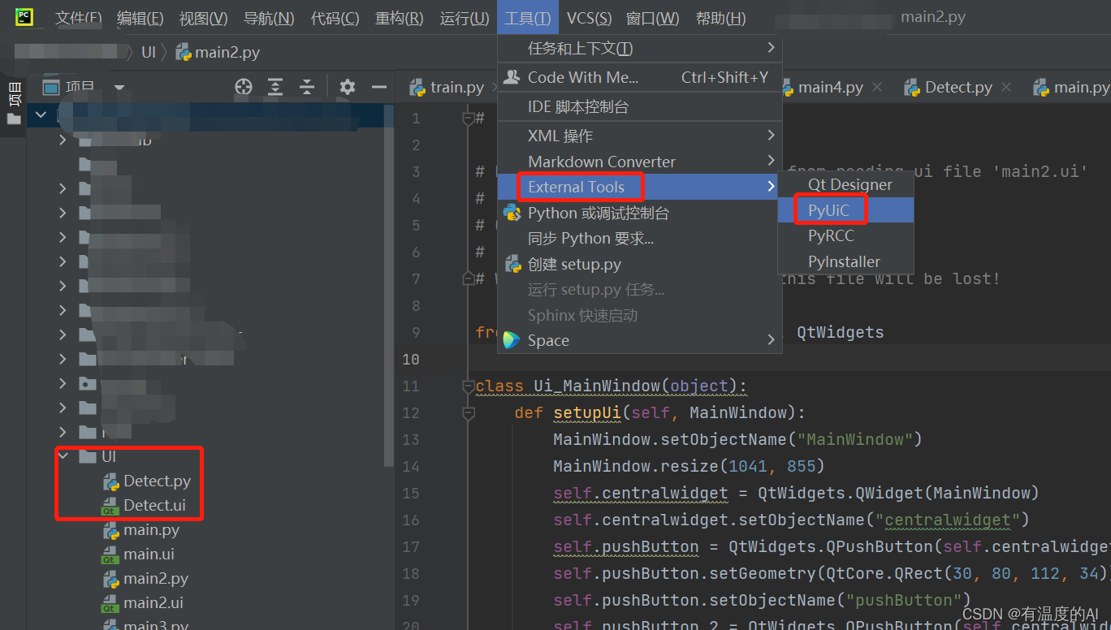Open Code With Me menu entry
Screen dimensions: 1111x630
click(x=582, y=77)
